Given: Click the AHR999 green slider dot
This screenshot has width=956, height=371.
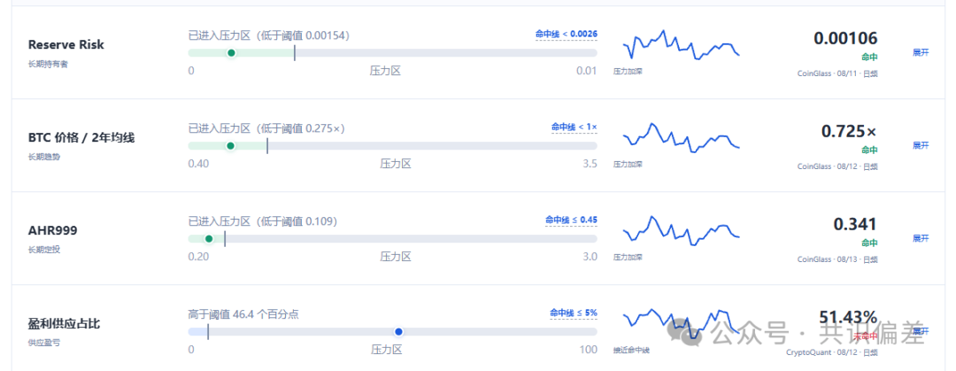Looking at the screenshot, I should point(209,238).
